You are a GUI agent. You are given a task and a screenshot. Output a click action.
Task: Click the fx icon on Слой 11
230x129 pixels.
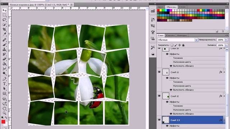[x=221, y=72]
